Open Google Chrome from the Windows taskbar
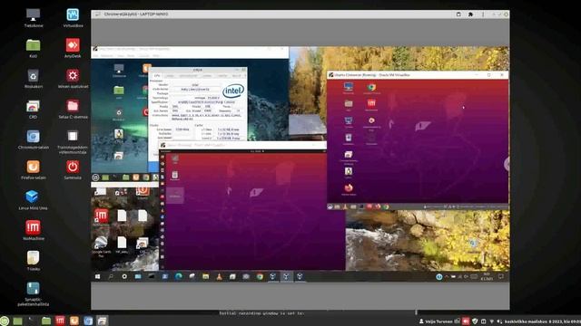Viewport: 581px width, 326px height. [x=260, y=276]
